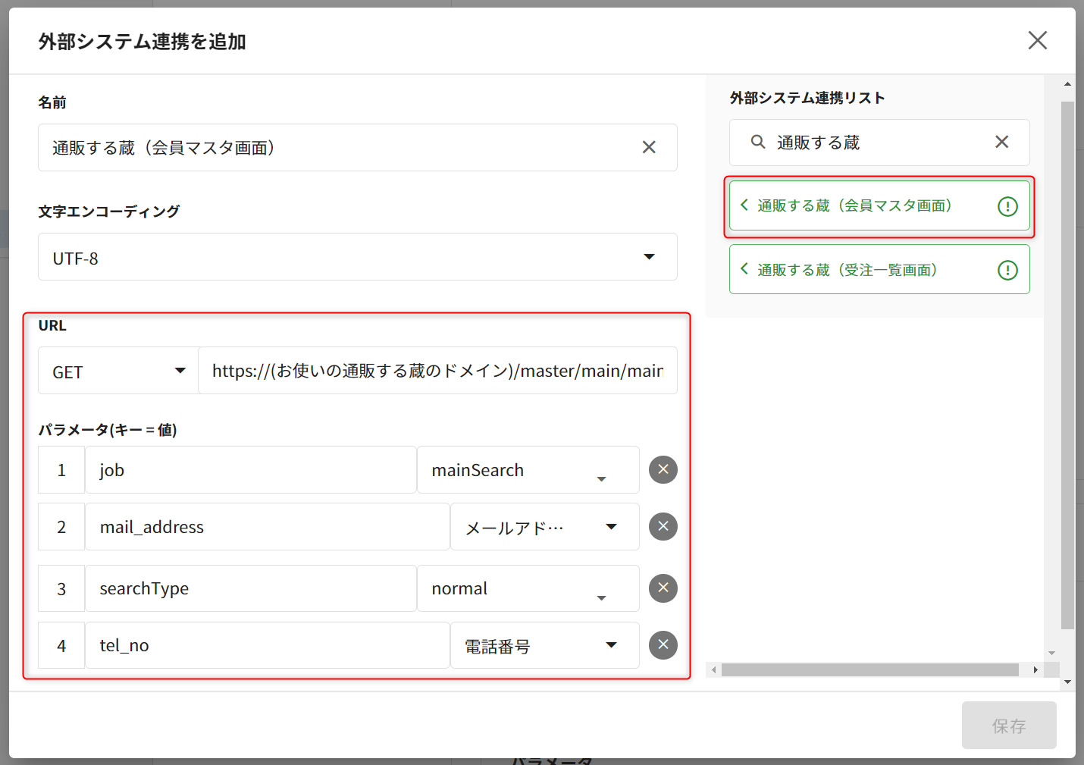The width and height of the screenshot is (1084, 765).
Task: Close the 外部システム連携を追加 dialog
Action: coord(1037,40)
